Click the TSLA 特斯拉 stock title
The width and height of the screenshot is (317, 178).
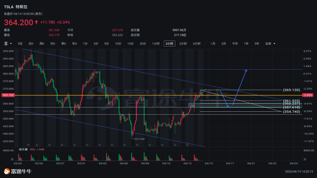(16, 7)
